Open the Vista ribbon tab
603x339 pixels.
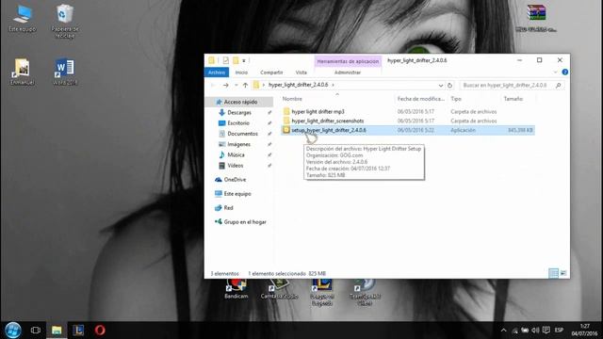pos(301,73)
